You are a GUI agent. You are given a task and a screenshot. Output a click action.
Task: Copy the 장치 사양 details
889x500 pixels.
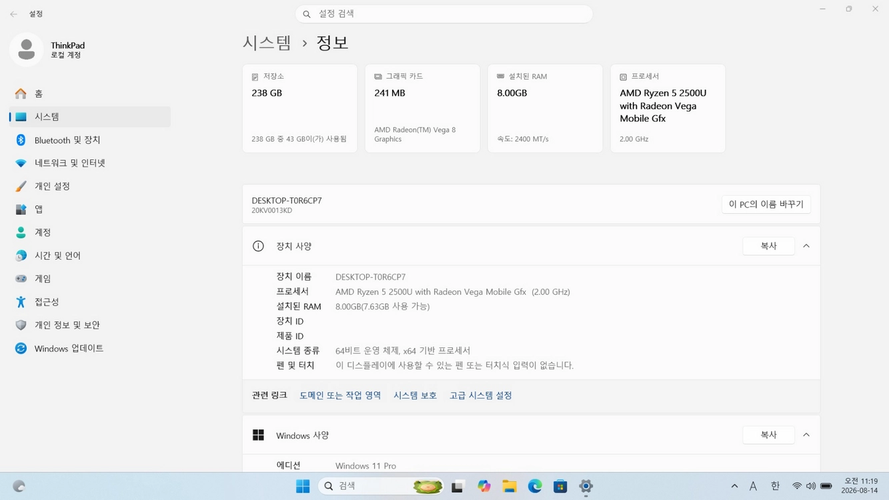click(768, 246)
